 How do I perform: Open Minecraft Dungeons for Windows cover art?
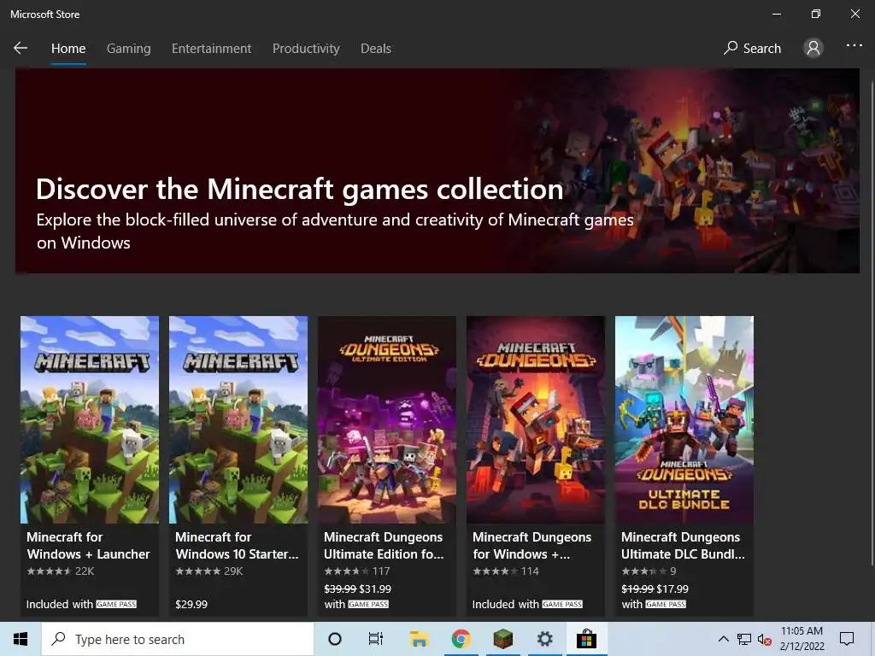(x=536, y=419)
